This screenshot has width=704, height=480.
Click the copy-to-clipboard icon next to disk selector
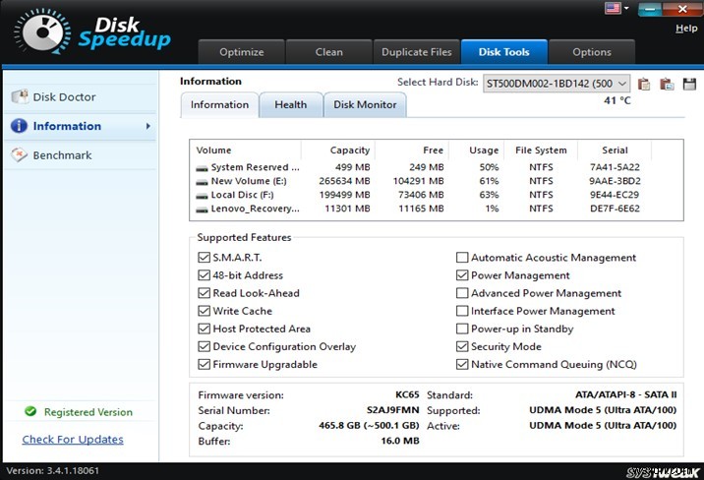coord(644,84)
